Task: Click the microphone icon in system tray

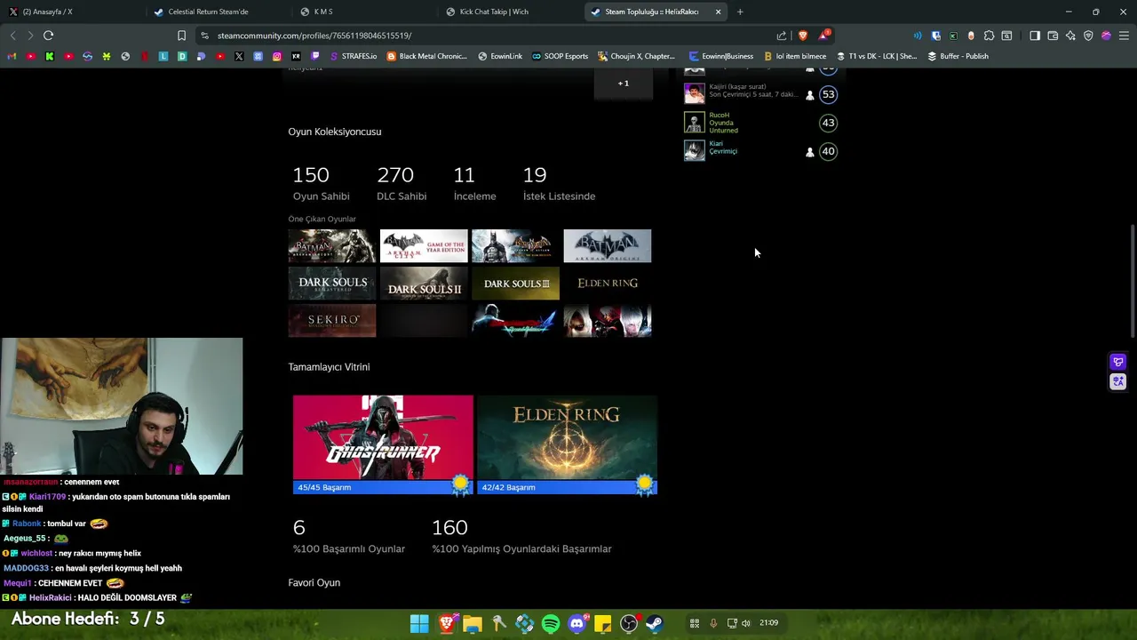Action: (x=713, y=623)
